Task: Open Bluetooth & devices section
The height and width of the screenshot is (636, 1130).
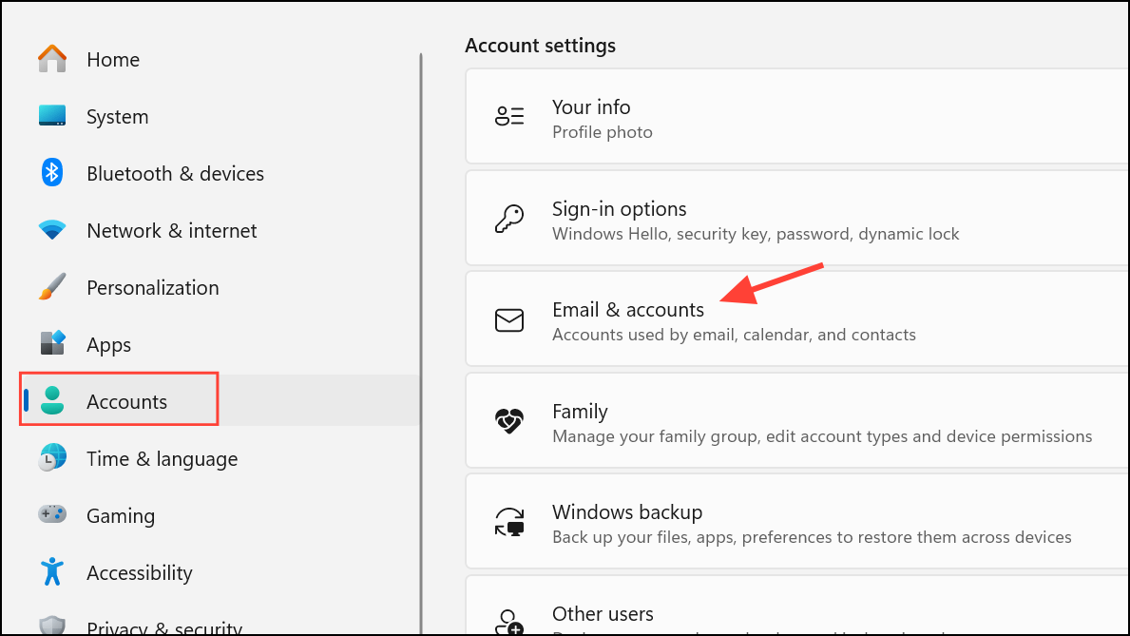Action: pos(220,173)
